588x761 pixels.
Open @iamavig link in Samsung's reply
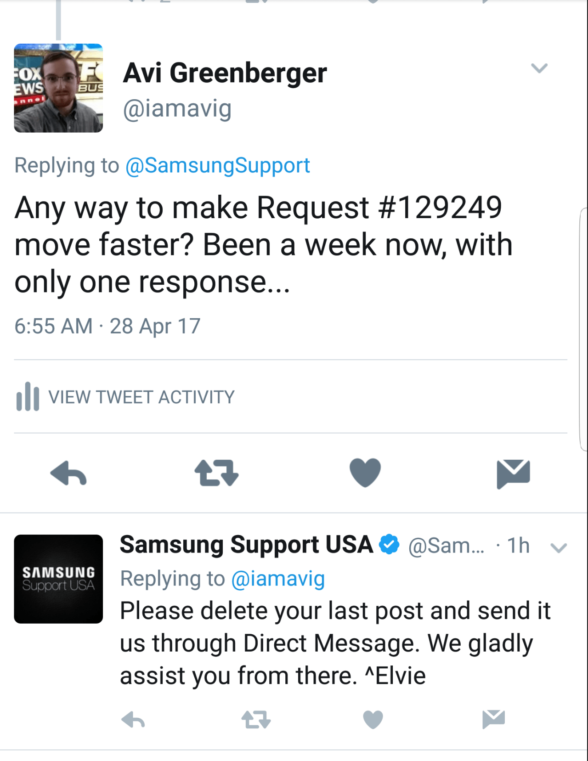coord(278,579)
